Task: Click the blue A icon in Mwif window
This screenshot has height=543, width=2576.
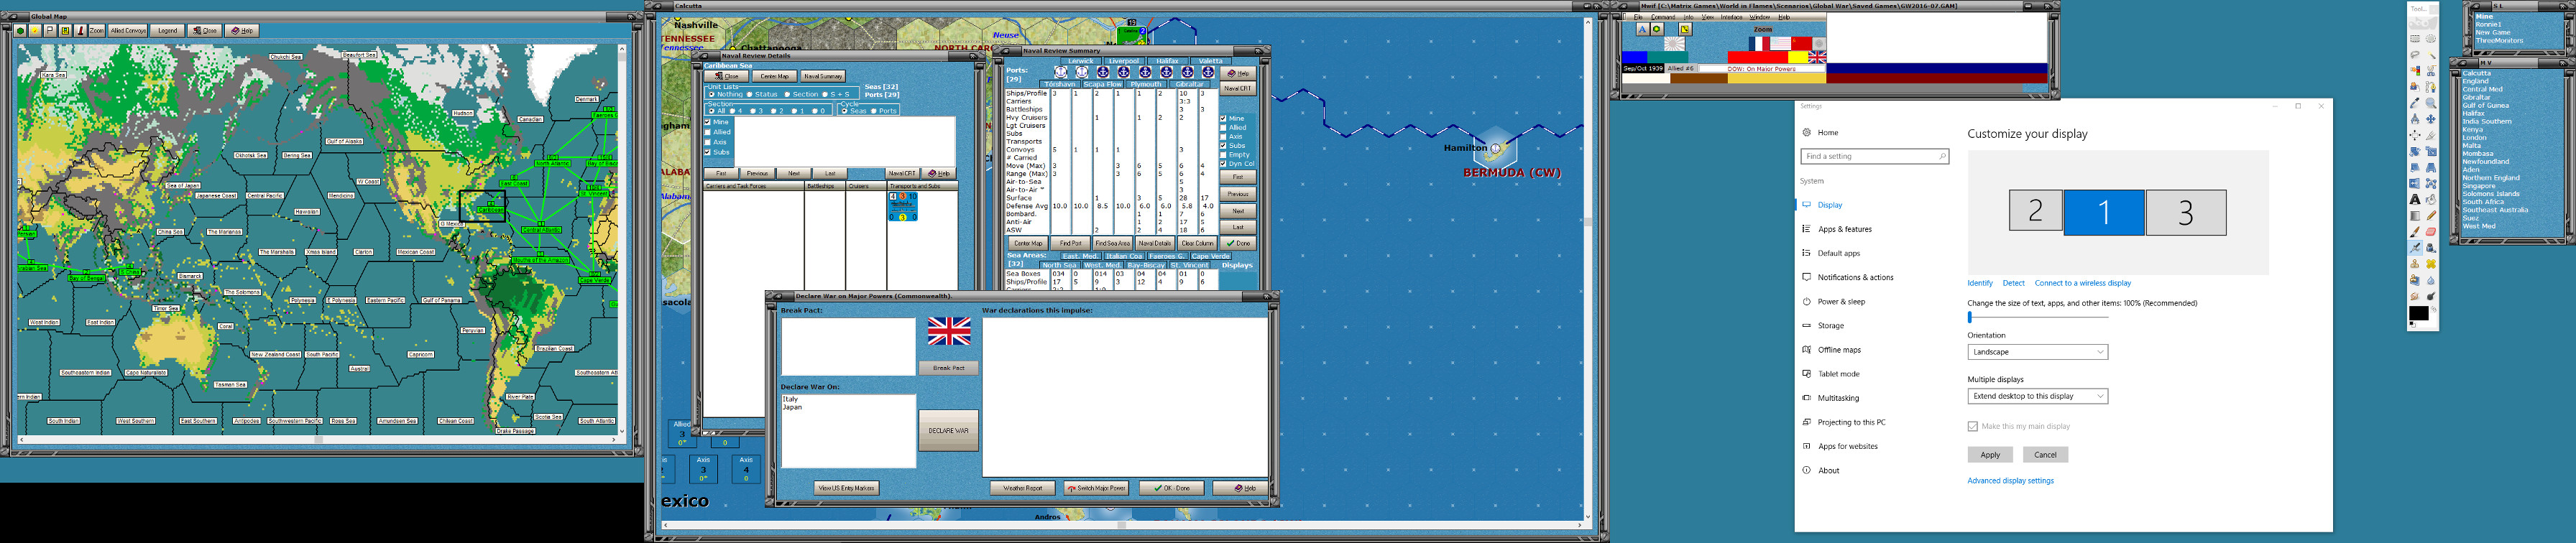Action: coord(1642,30)
